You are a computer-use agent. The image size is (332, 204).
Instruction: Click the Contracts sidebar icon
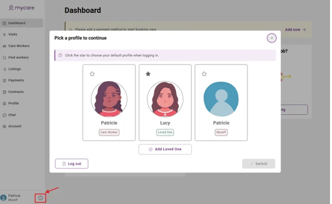point(4,92)
